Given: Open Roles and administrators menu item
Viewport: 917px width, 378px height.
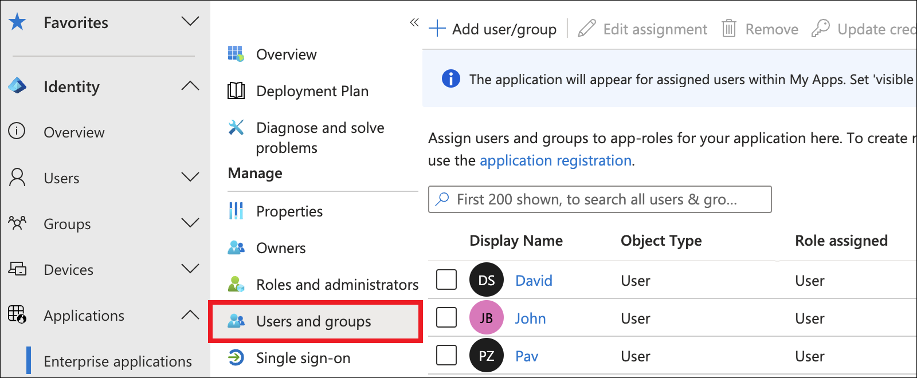Looking at the screenshot, I should [x=337, y=285].
